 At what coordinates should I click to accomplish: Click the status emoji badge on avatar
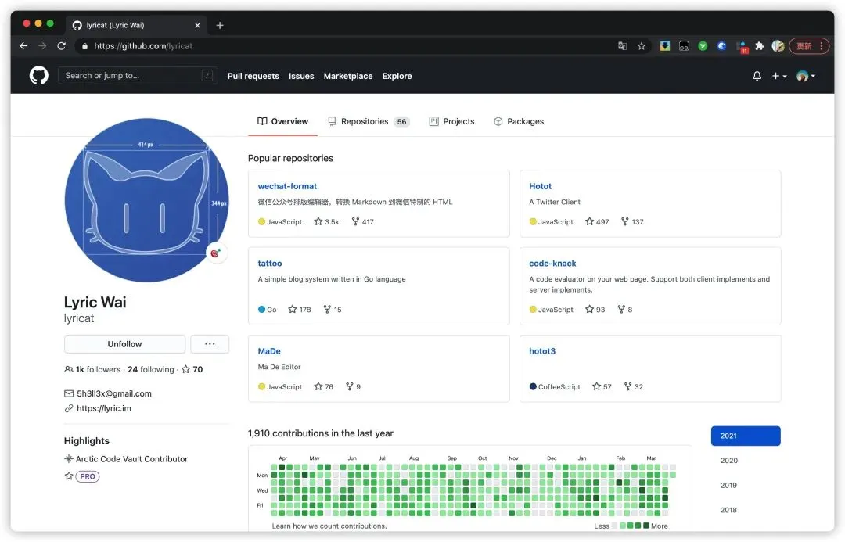pos(216,253)
